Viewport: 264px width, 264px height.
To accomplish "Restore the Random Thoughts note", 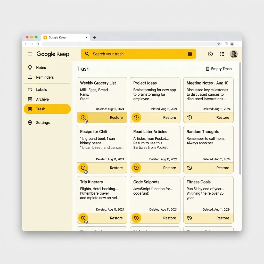I will (223, 168).
